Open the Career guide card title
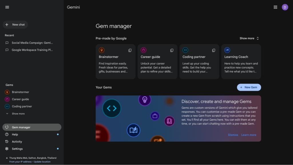 point(150,57)
